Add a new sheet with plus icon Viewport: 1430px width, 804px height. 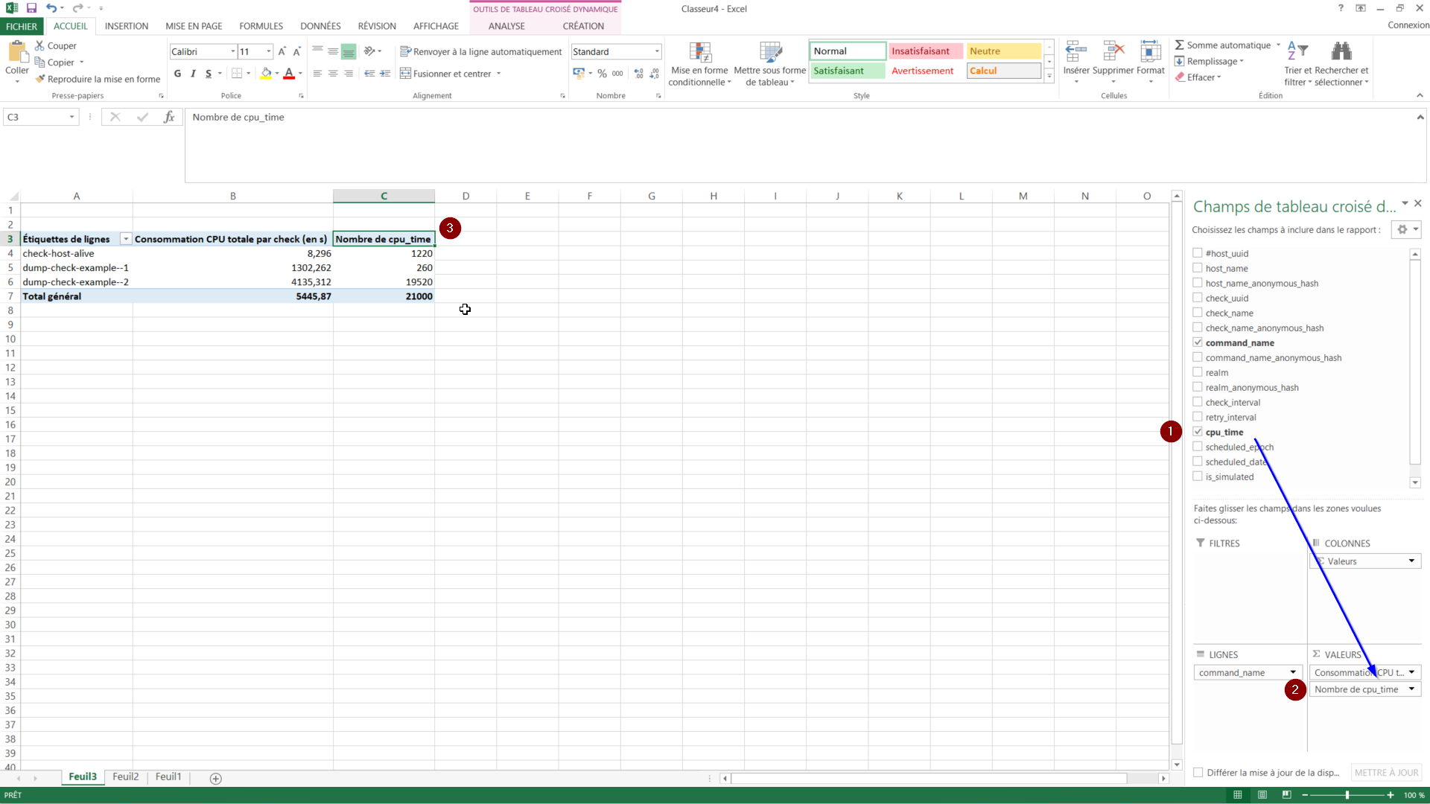[216, 779]
